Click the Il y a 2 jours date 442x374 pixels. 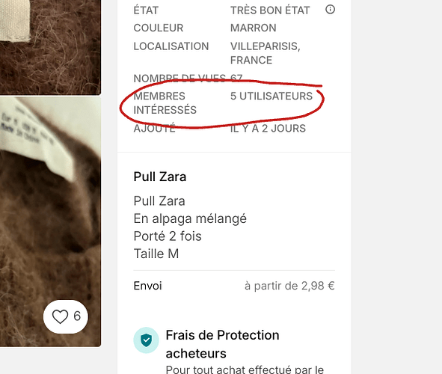(268, 129)
